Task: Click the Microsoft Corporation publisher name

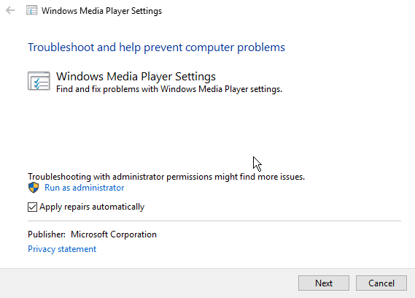Action: click(x=114, y=234)
